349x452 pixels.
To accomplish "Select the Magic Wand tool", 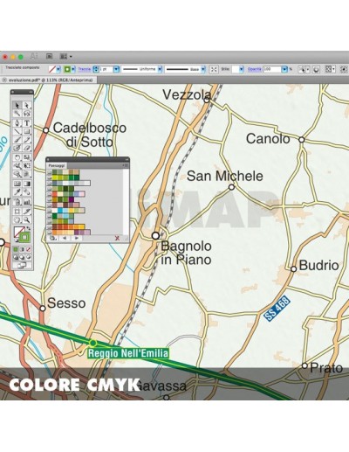I will click(x=17, y=113).
